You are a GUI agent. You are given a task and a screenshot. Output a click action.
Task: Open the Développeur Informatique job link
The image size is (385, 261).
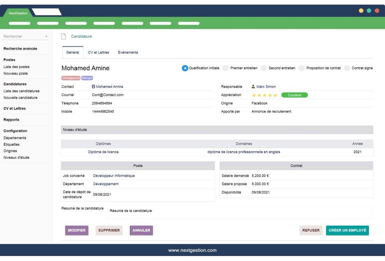pyautogui.click(x=114, y=175)
